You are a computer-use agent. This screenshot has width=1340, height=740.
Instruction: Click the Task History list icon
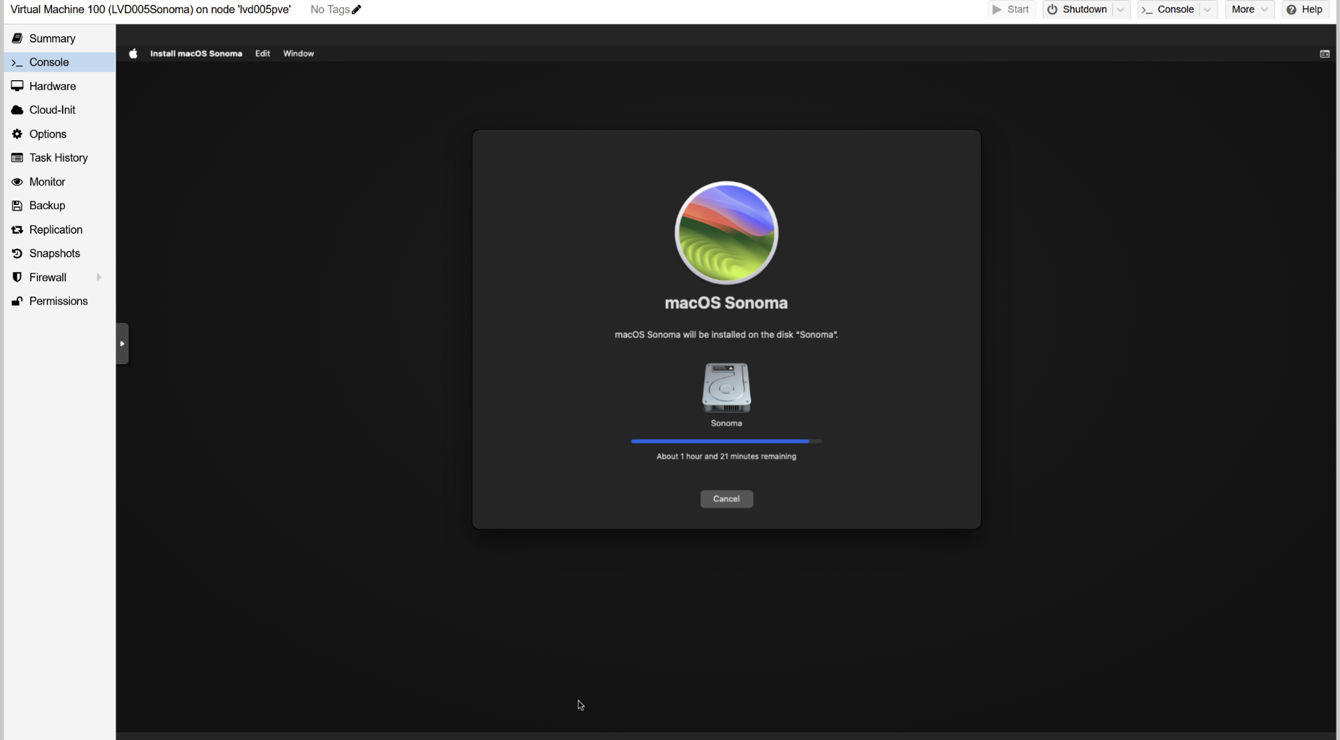[x=17, y=158]
